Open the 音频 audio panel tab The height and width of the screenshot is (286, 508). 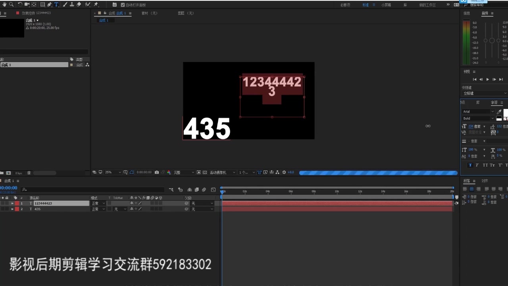(485, 14)
